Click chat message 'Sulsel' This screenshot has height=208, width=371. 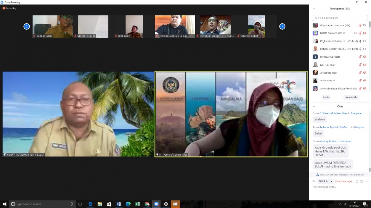click(318, 133)
